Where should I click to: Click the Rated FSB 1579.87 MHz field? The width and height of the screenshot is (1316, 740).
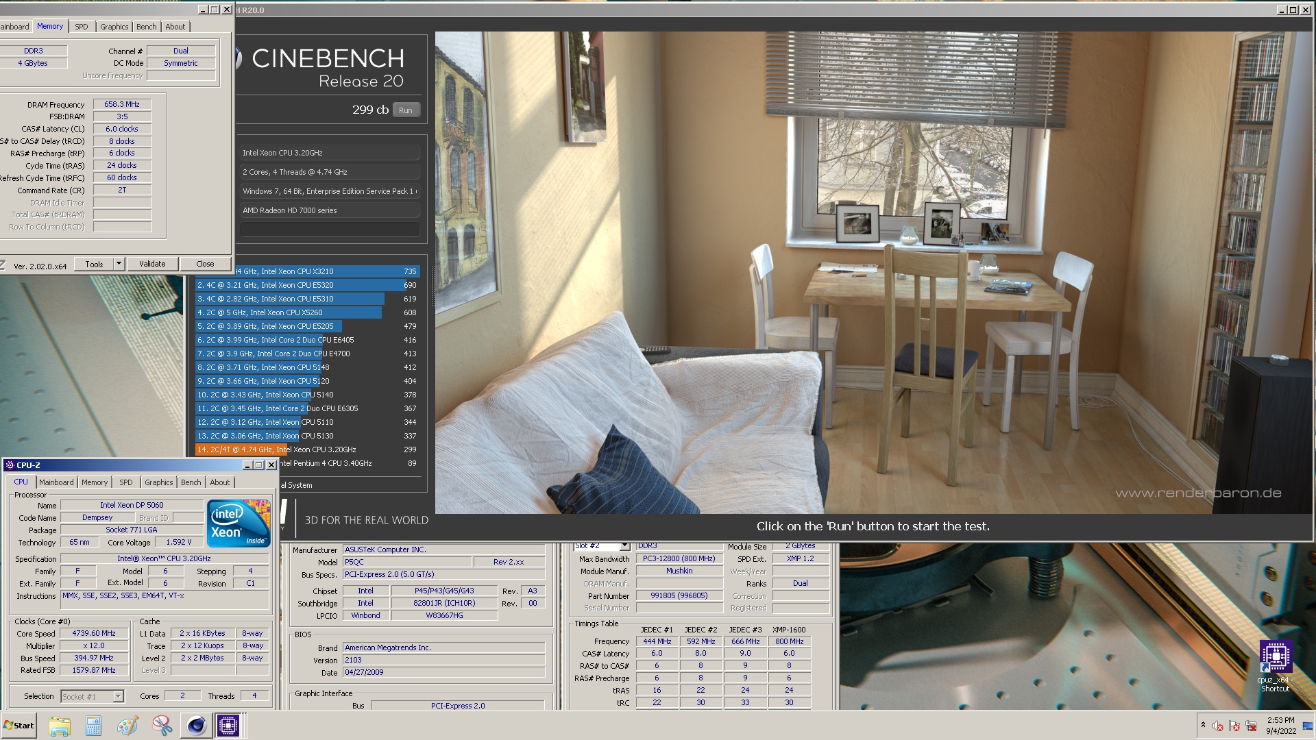pyautogui.click(x=94, y=670)
